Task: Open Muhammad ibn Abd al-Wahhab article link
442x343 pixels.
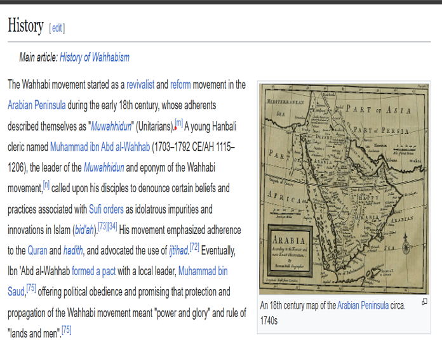Action: click(x=100, y=147)
